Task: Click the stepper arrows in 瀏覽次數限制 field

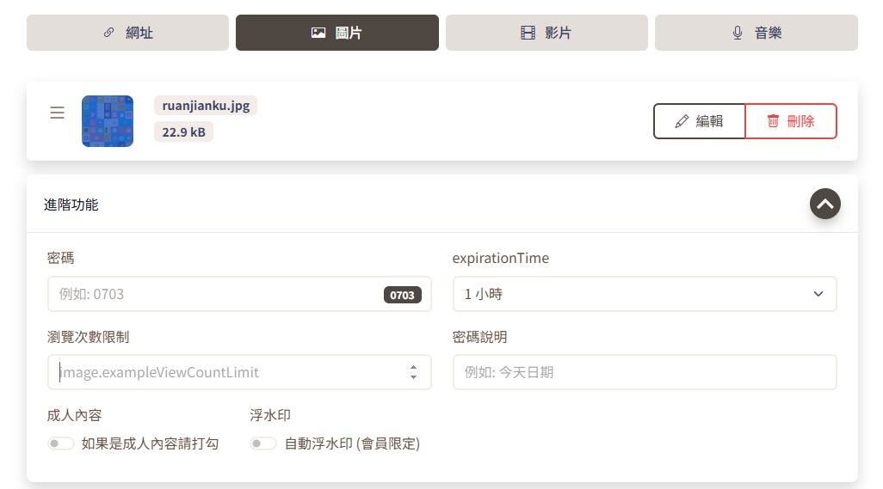Action: coord(413,372)
